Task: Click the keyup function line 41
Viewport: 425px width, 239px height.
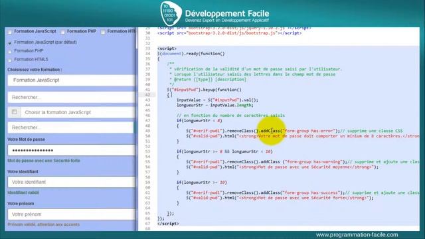Action: [204, 90]
